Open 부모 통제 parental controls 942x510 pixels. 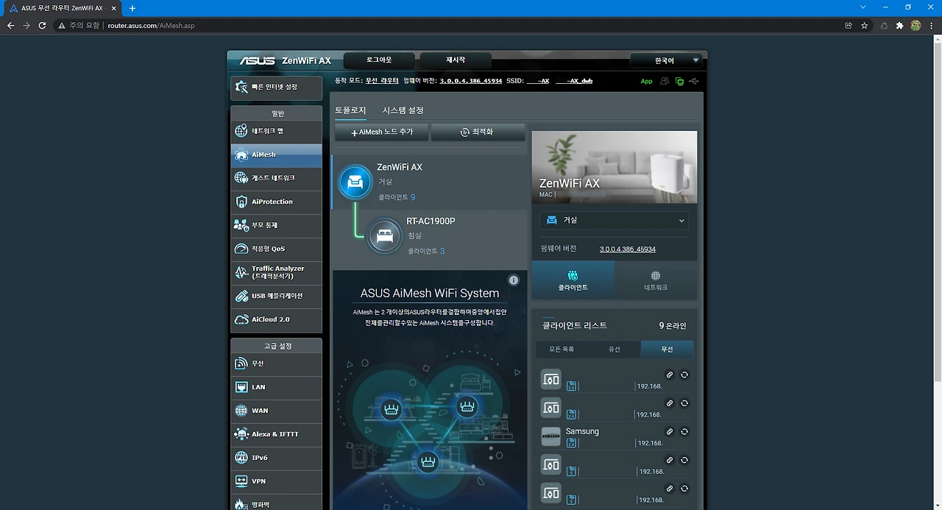click(276, 225)
